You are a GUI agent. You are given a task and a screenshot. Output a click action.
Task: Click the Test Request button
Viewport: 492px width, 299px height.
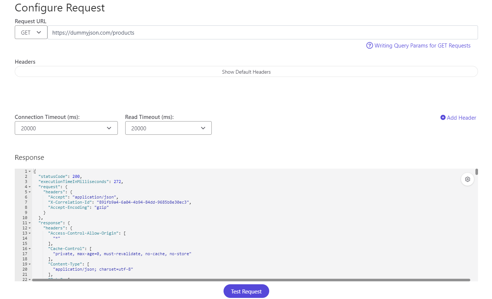point(246,291)
